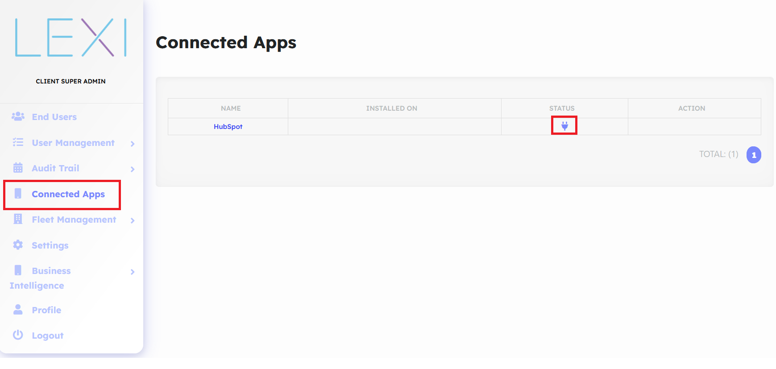The image size is (776, 369).
Task: Click the Settings gear icon
Action: pyautogui.click(x=18, y=245)
